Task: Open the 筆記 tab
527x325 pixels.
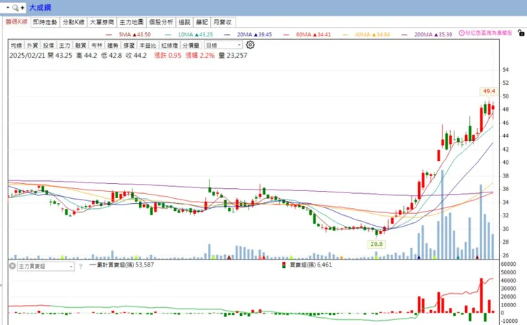Action: (202, 22)
